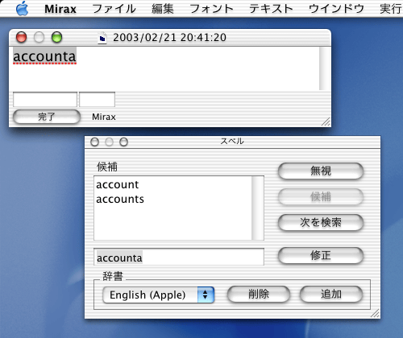Close the スペル panel
403x338 pixels.
(x=94, y=142)
